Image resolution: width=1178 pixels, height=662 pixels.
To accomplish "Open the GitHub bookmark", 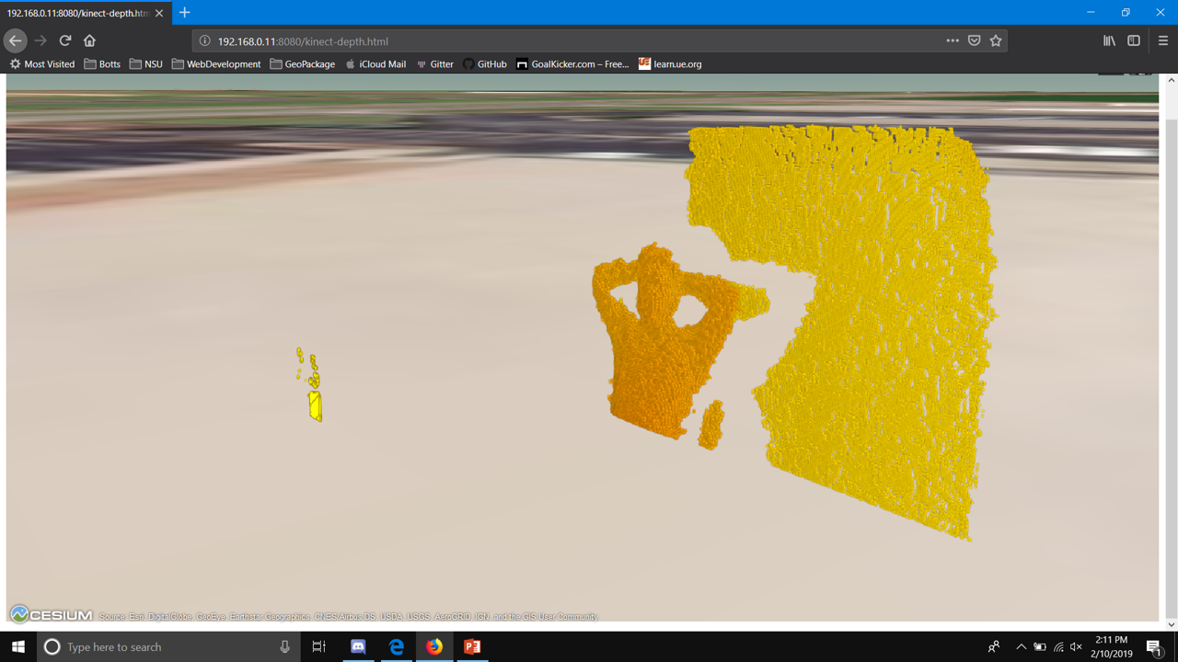I will [x=484, y=64].
